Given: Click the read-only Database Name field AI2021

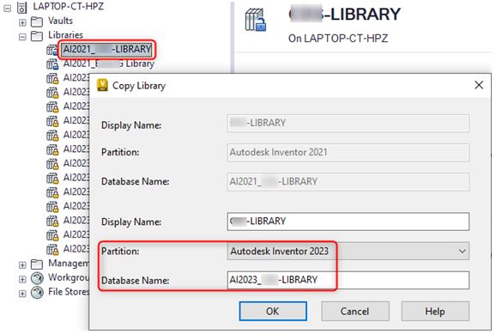Looking at the screenshot, I should pos(348,182).
